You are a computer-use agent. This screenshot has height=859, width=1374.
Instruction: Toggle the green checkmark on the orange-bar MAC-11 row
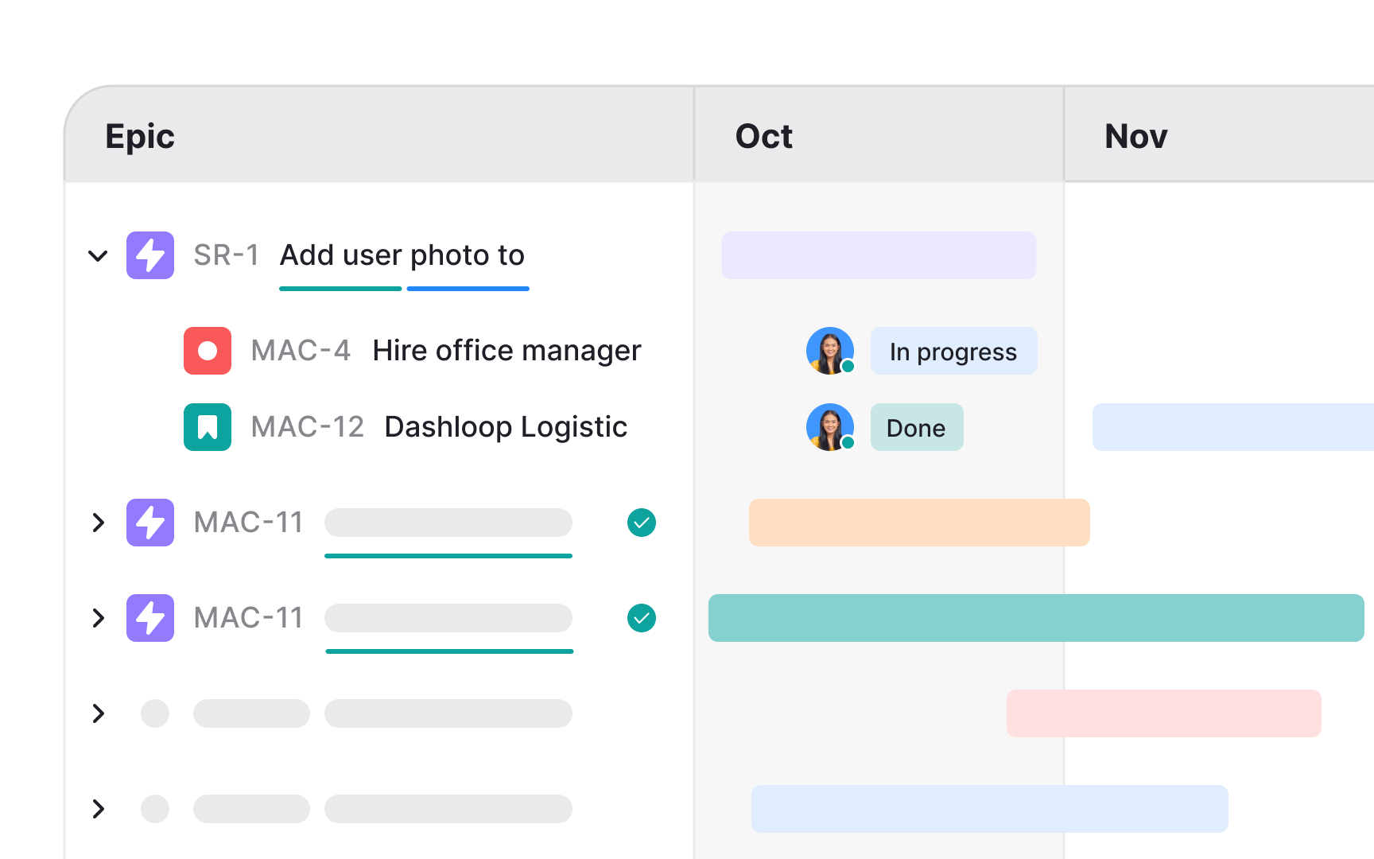[x=642, y=523]
